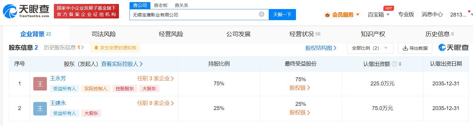Expand 历史股东信息 chevron
473x126 pixels.
click(82, 48)
